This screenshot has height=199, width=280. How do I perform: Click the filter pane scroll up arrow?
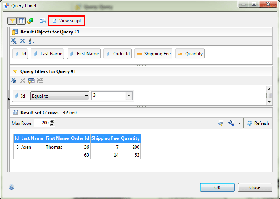[269, 89]
